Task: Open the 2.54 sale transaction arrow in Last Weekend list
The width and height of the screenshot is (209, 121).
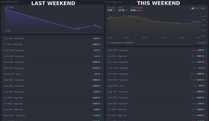Action: tap(101, 92)
